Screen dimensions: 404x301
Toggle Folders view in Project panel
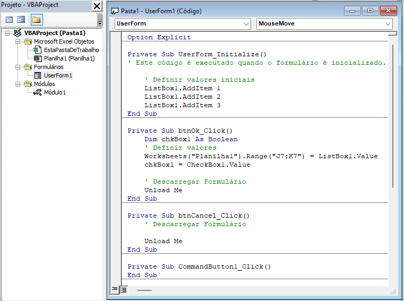pos(37,20)
